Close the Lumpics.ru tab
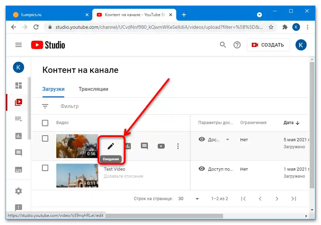The image size is (321, 225). (x=87, y=15)
